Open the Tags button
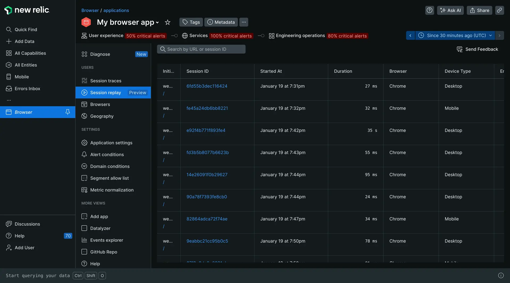This screenshot has height=283, width=510. (191, 22)
